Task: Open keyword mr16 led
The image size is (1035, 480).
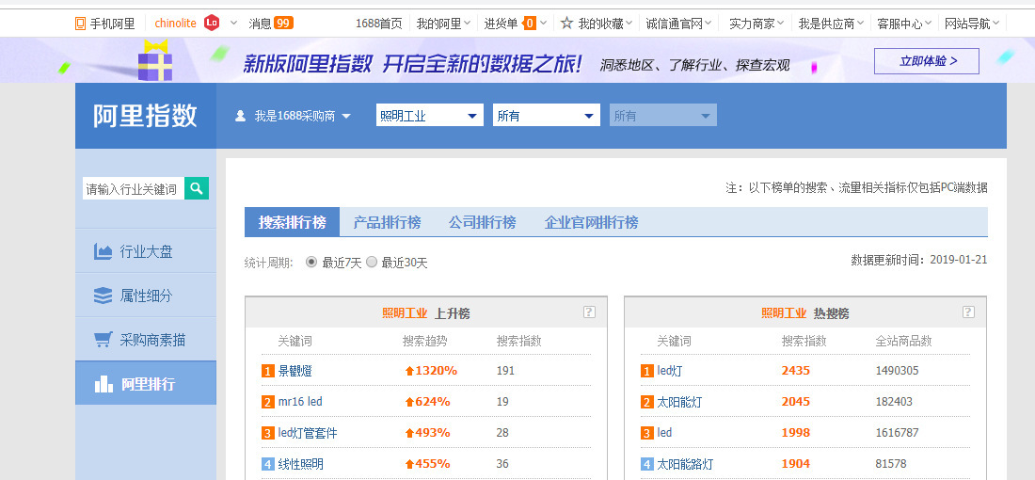Action: [x=300, y=402]
